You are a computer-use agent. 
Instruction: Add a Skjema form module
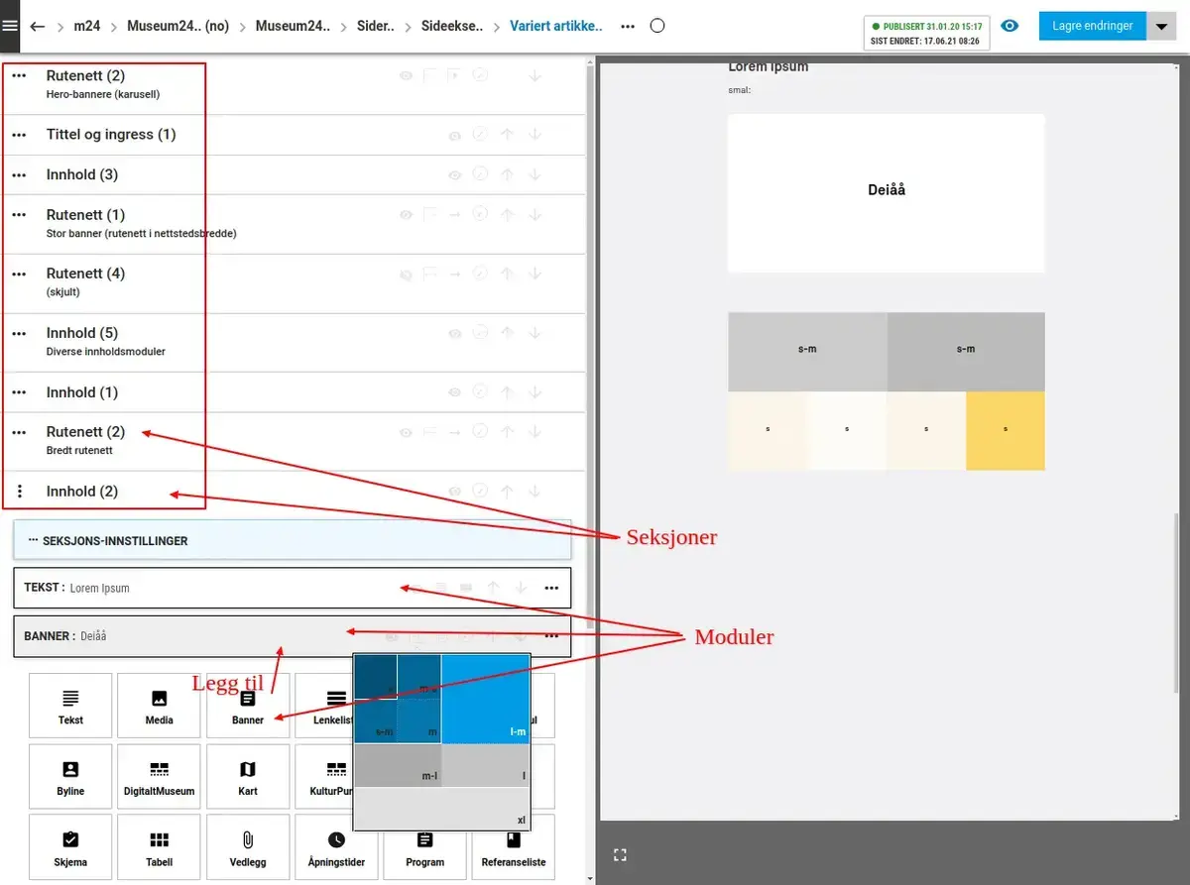point(70,849)
